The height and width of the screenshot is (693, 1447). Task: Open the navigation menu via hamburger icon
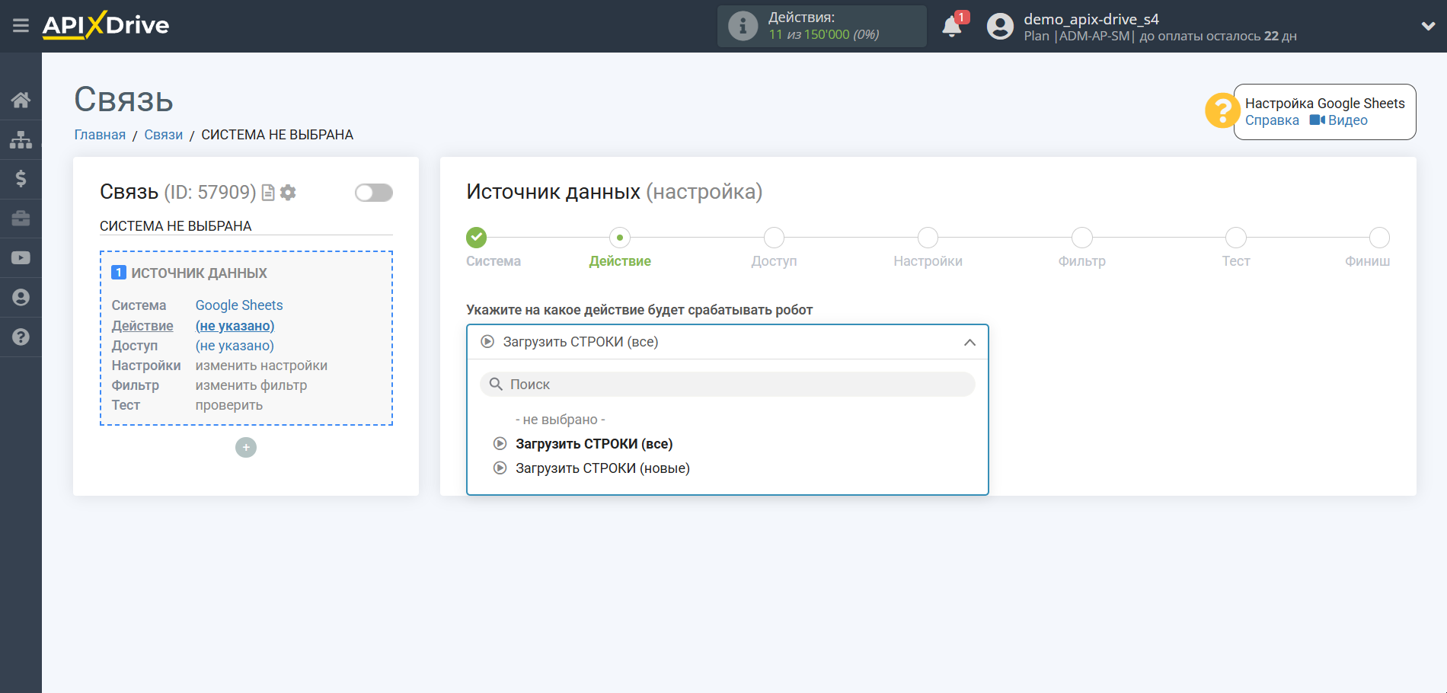coord(21,25)
